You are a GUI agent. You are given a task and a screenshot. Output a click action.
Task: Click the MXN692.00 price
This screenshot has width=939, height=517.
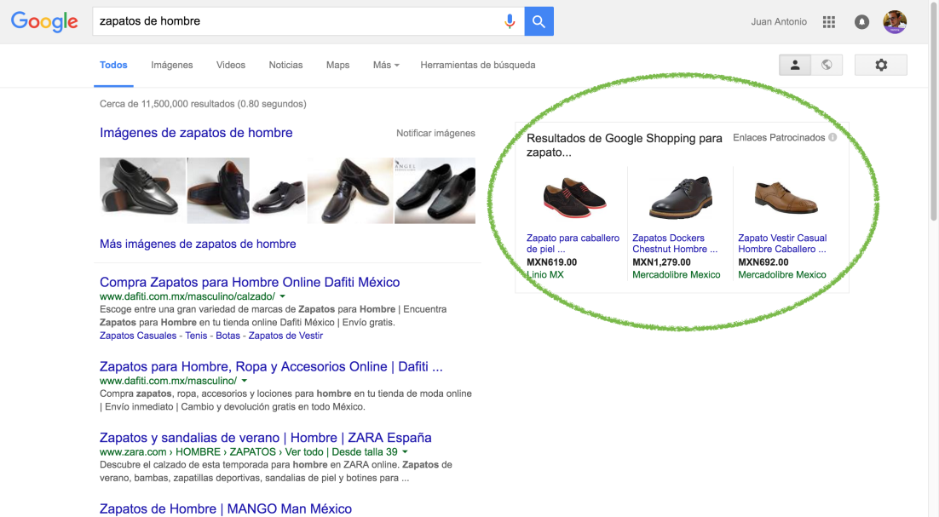point(763,262)
